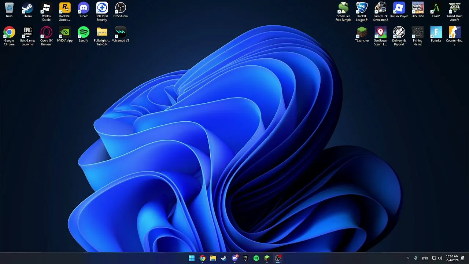Screen dimensions: 469x264
Task: Select the Voicemod V3 desktop shortcut
Action: click(121, 35)
